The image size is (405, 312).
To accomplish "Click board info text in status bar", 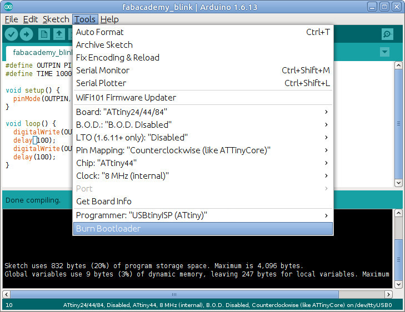I will [x=228, y=305].
